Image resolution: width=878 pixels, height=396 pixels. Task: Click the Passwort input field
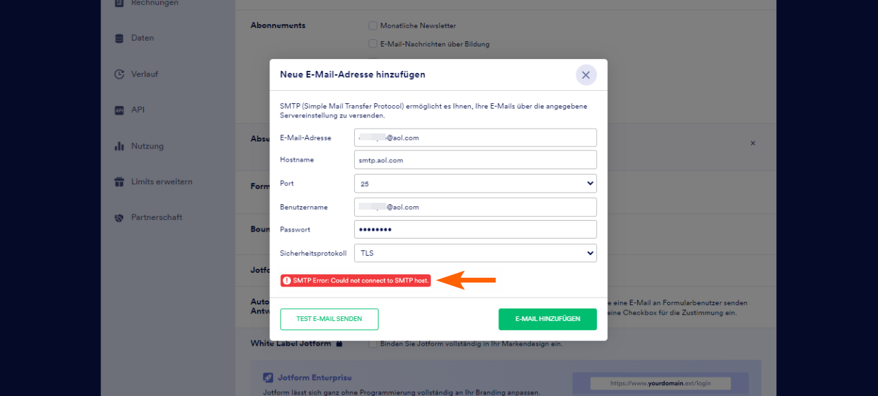click(475, 230)
